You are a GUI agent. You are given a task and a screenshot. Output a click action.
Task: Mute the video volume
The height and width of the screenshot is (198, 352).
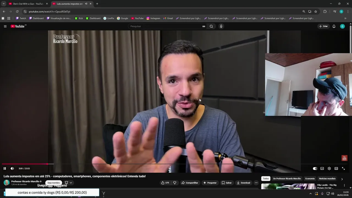pos(12,169)
